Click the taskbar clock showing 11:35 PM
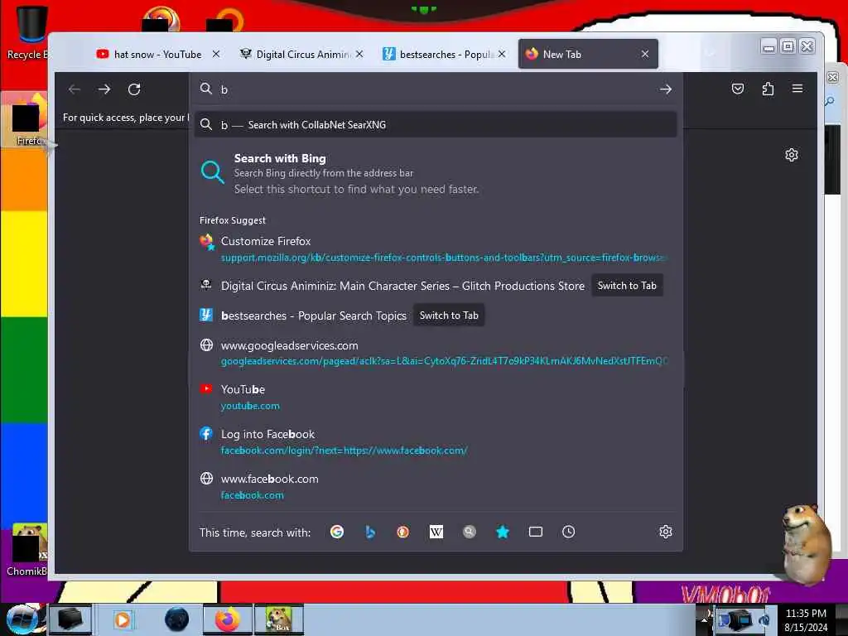Viewport: 848px width, 636px height. [806, 620]
